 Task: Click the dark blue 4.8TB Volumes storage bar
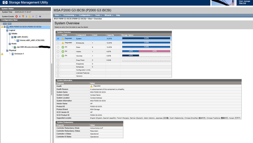(130, 55)
